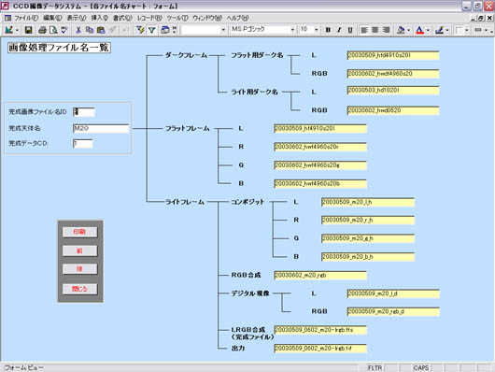Toggle Underline formatting
Screen dimensions: 495x372
pos(350,30)
